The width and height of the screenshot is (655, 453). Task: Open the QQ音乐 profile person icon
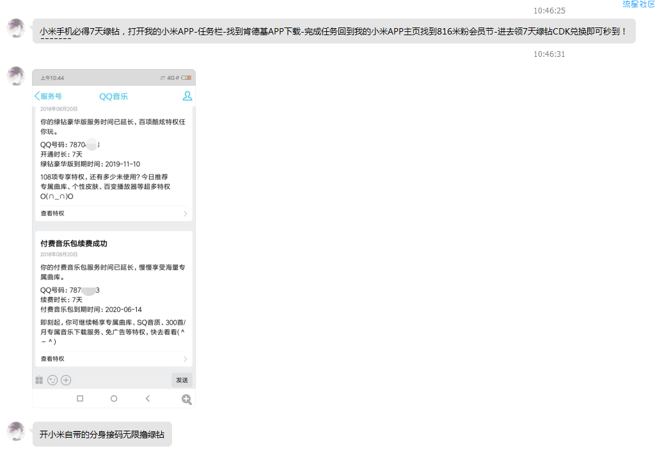click(x=187, y=96)
